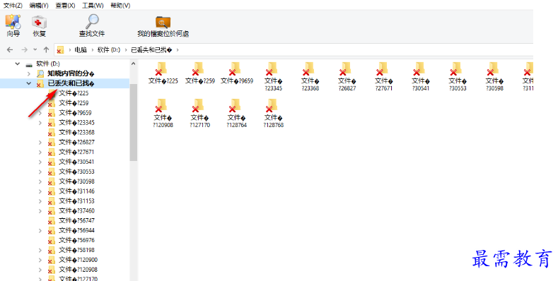Expand the 知晓内容的分 tree node

(29, 74)
